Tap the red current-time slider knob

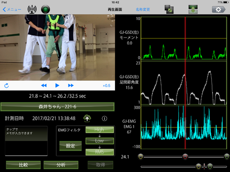[185, 157]
